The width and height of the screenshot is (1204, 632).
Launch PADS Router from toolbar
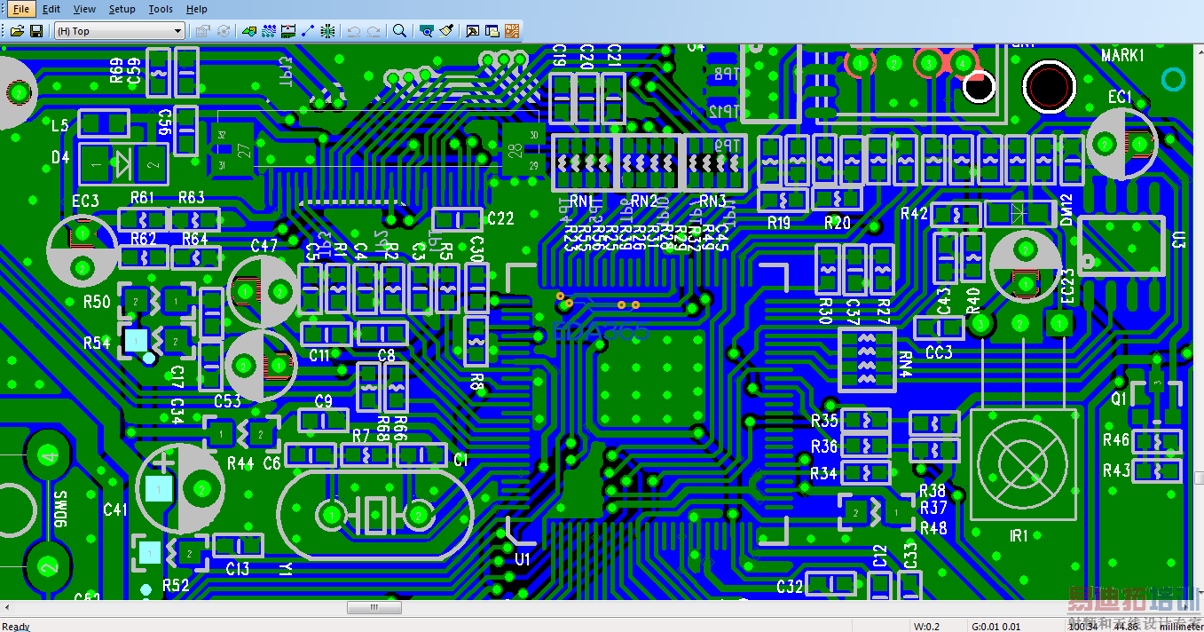[x=512, y=31]
